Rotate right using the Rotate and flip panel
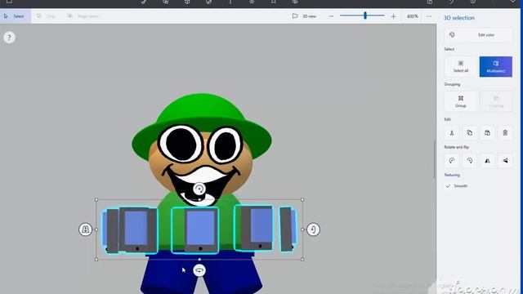This screenshot has width=523, height=294. coord(469,161)
